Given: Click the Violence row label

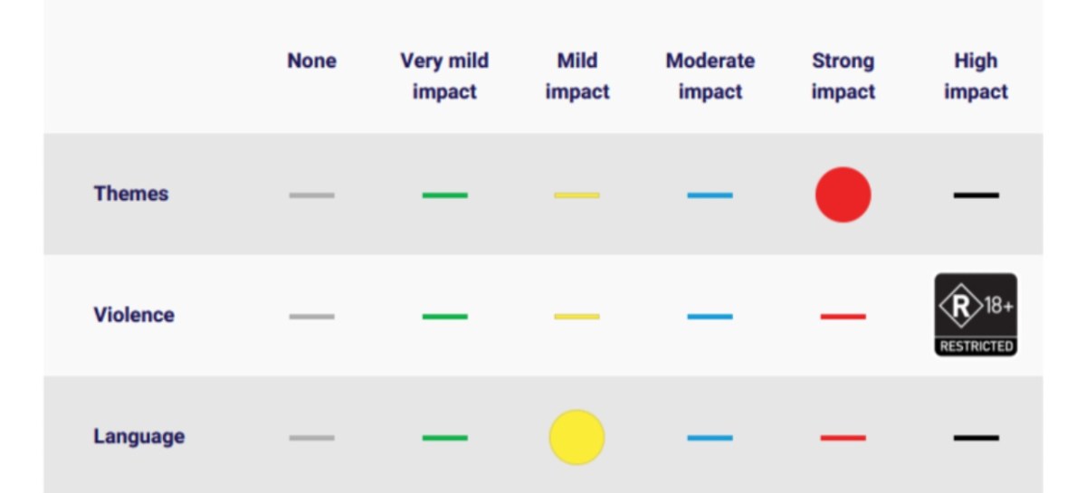Looking at the screenshot, I should 133,315.
